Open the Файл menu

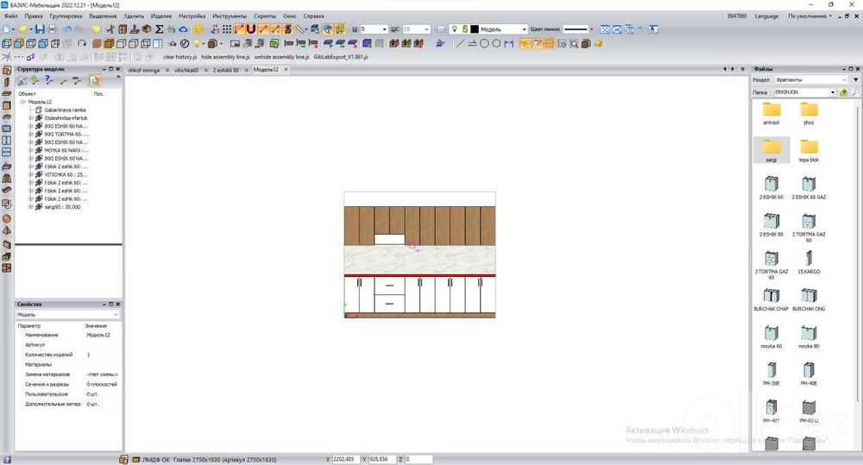pyautogui.click(x=11, y=16)
